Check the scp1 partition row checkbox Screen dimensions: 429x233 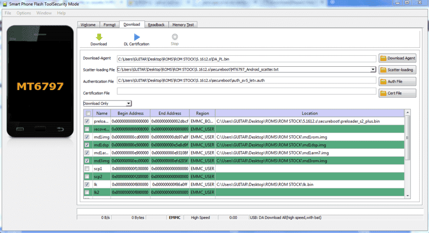[87, 169]
